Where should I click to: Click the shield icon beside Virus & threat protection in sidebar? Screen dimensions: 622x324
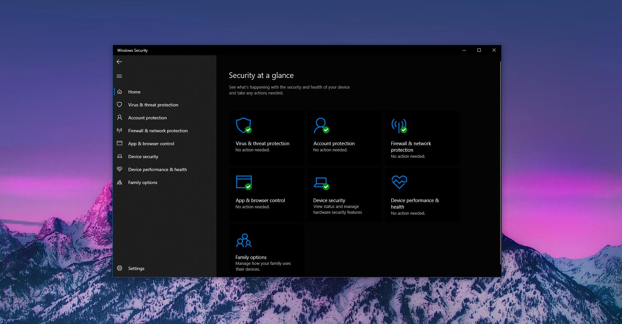120,105
